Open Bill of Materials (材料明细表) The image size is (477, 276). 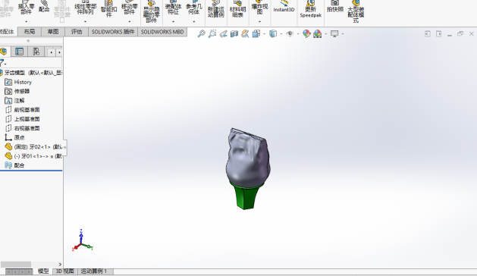click(x=237, y=9)
